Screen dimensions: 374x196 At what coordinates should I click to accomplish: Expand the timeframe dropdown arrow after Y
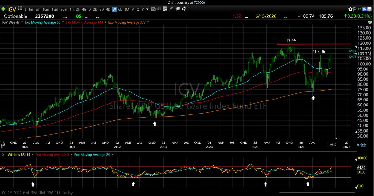[147, 9]
